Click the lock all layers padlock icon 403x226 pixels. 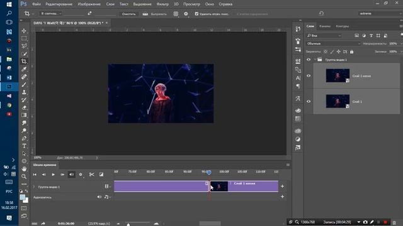(351, 51)
